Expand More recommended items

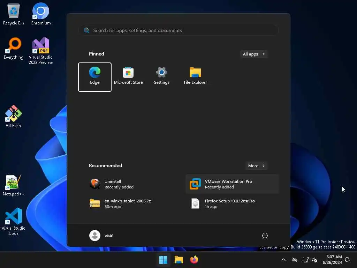[x=256, y=166]
